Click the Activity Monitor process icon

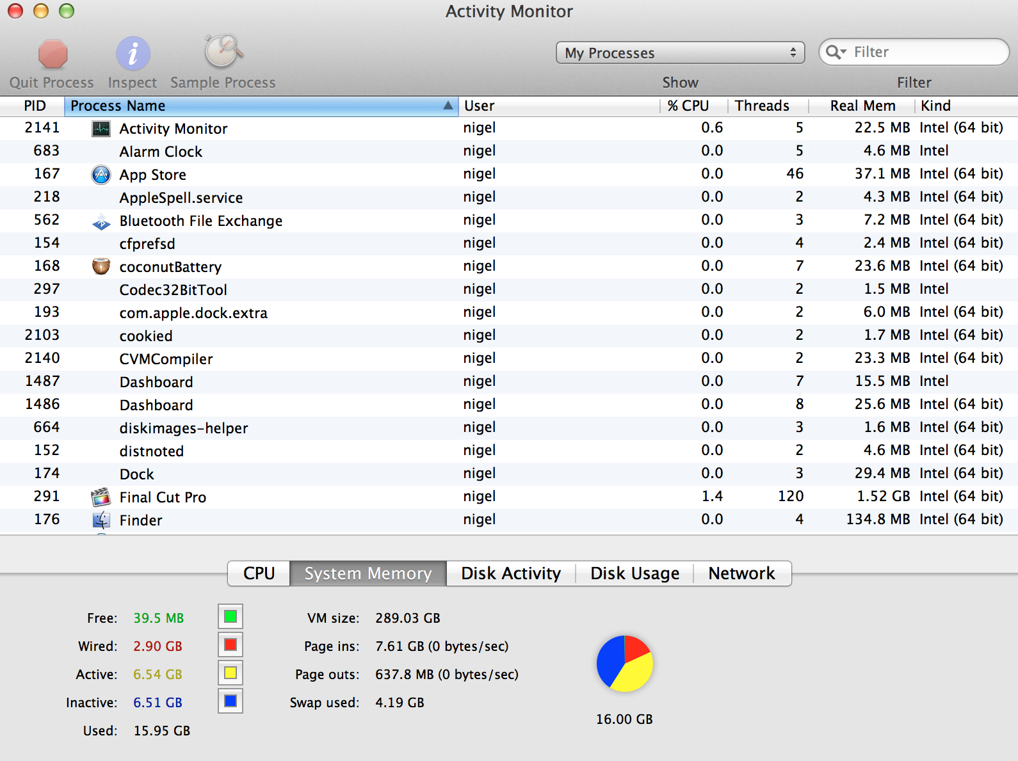coord(101,129)
